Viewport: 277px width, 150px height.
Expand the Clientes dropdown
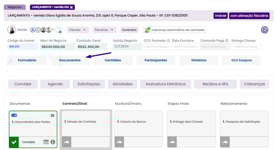[x=78, y=30]
